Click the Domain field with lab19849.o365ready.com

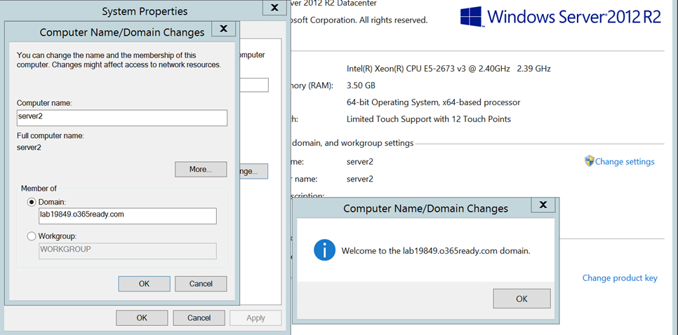pos(128,217)
